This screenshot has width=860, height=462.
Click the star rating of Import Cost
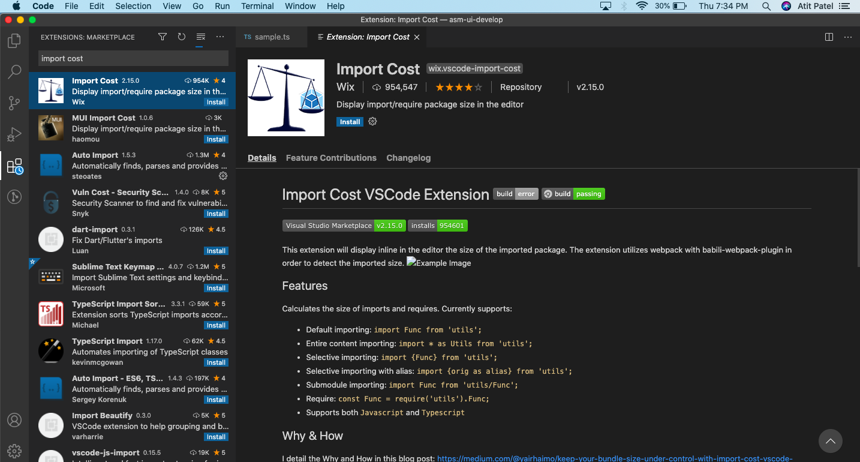click(x=459, y=87)
